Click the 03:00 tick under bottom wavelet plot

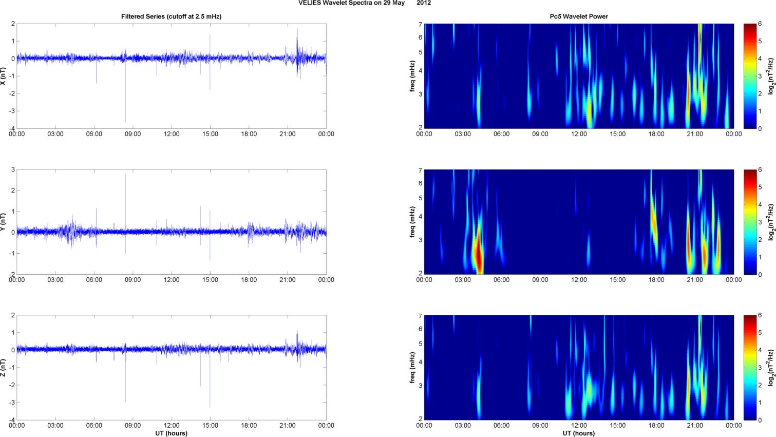point(463,426)
